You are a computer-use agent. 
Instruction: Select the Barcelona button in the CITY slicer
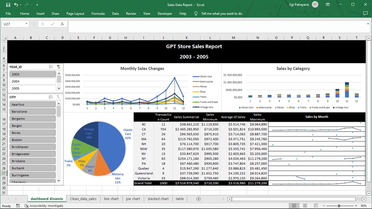click(x=32, y=112)
